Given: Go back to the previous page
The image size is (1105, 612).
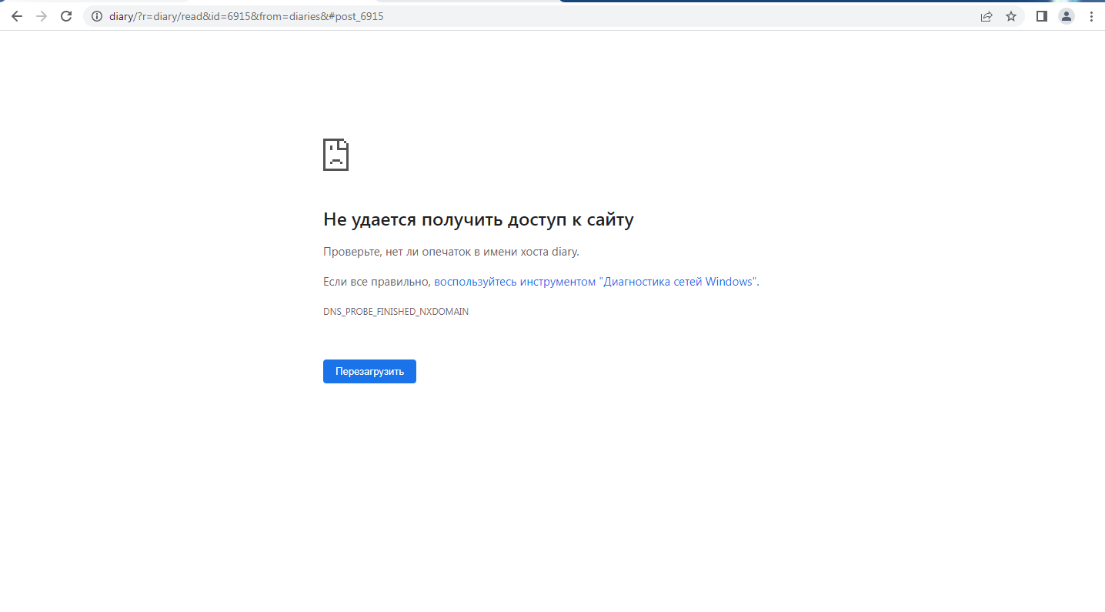Looking at the screenshot, I should [17, 16].
